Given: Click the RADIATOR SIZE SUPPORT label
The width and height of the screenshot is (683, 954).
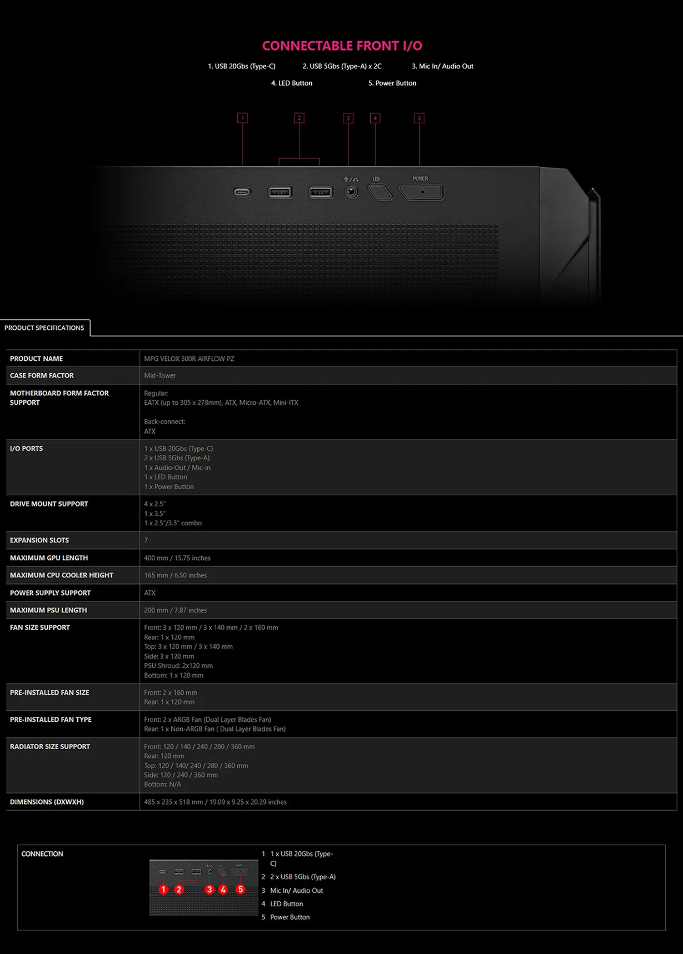Looking at the screenshot, I should click(50, 747).
